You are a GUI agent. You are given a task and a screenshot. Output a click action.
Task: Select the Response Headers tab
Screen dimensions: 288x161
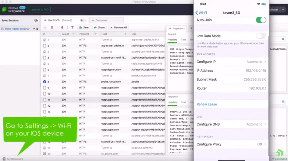point(172,102)
